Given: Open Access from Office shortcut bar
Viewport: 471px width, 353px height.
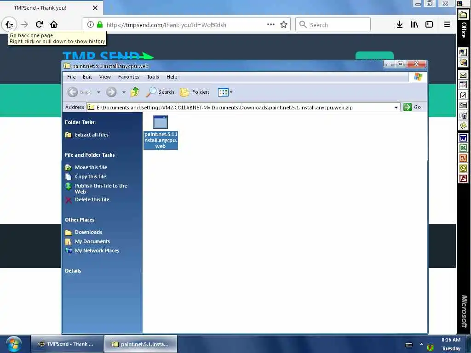Looking at the screenshot, I should [463, 178].
